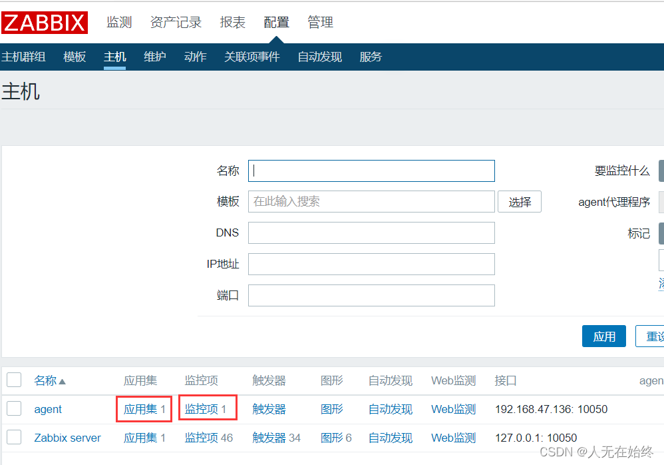
Task: Open 应用集 for the agent host
Action: tap(140, 409)
